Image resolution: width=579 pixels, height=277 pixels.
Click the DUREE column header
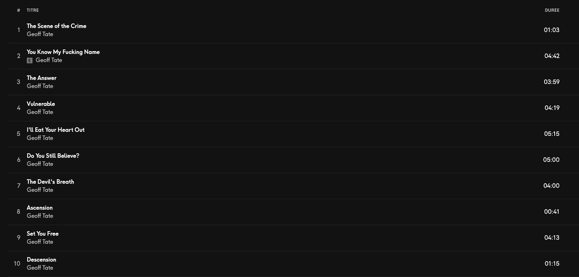tap(552, 10)
